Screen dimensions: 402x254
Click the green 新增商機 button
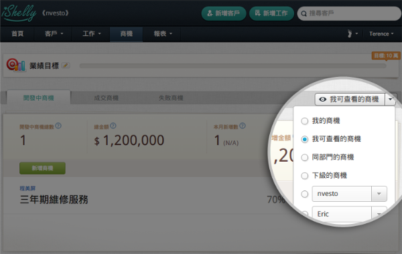[42, 168]
